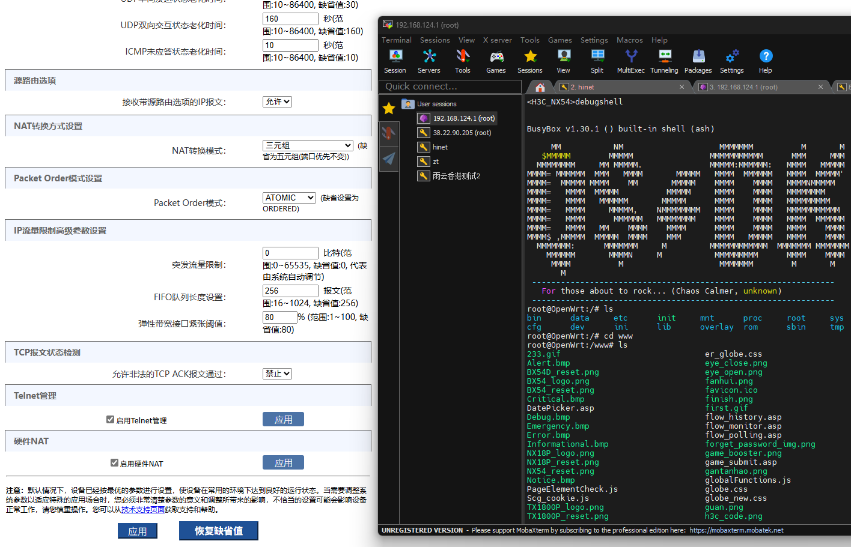The height and width of the screenshot is (547, 851).
Task: Click the User sessions folder icon
Action: point(408,104)
